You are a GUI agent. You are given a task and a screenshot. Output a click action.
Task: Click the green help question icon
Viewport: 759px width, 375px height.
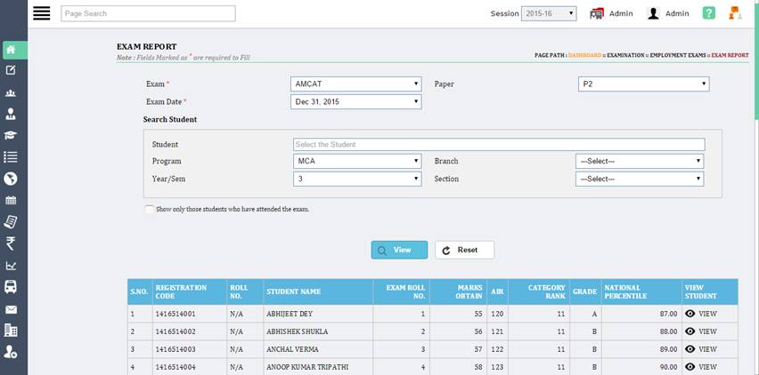tap(708, 13)
